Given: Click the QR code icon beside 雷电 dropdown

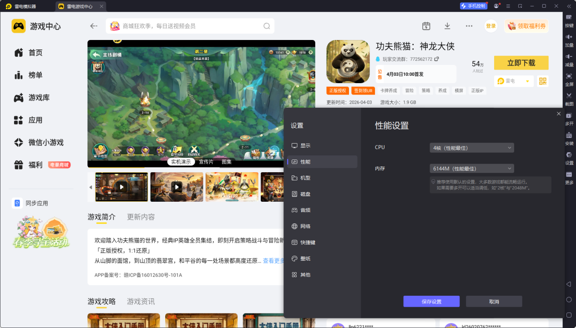Looking at the screenshot, I should pyautogui.click(x=542, y=81).
